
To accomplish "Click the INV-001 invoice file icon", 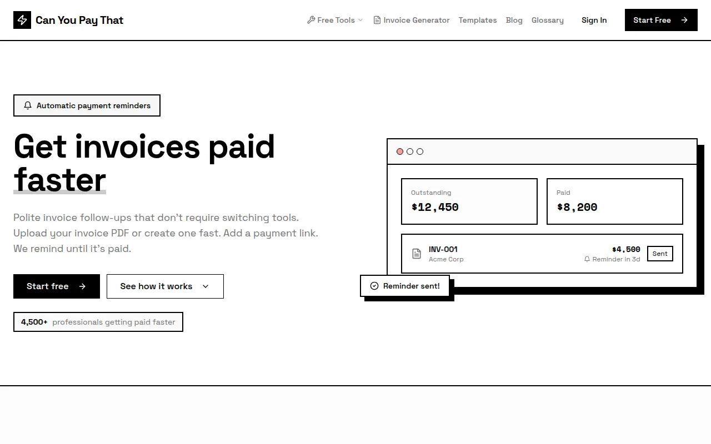I will (x=417, y=254).
